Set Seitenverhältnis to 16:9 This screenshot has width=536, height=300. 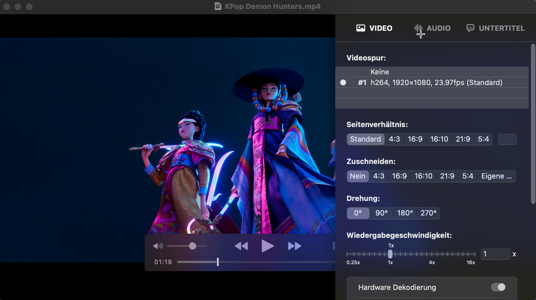[x=415, y=139]
